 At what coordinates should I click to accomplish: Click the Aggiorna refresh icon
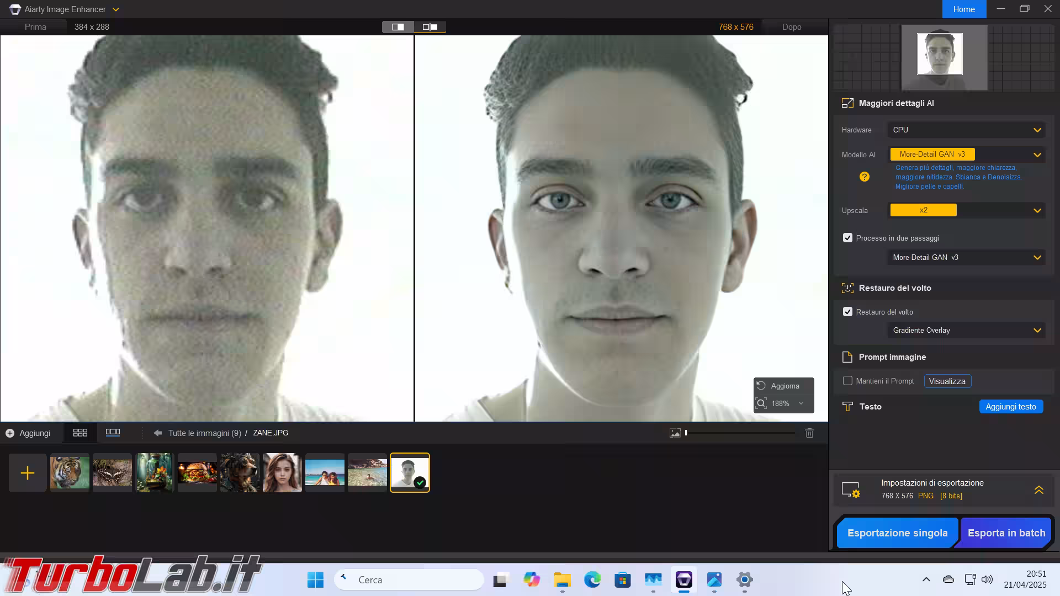pyautogui.click(x=761, y=386)
